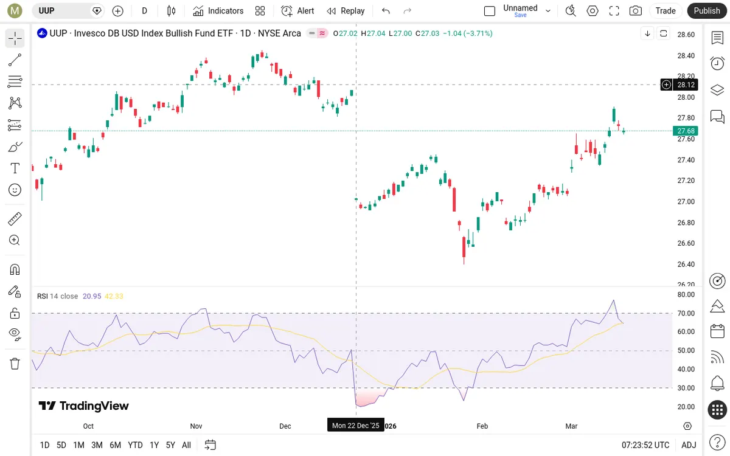Toggle pane maximize button near legend
Viewport: 730px width, 456px height.
point(664,33)
